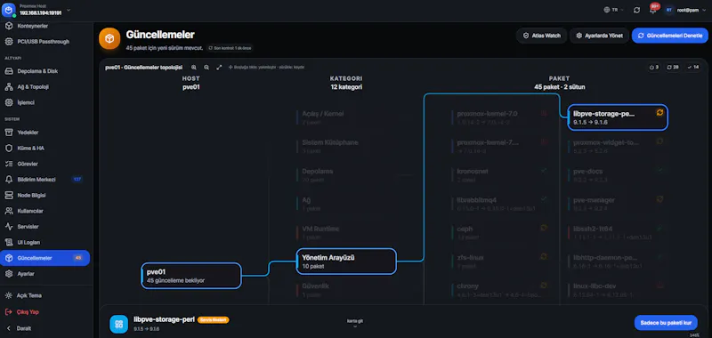
Task: Select the proxmox-widget-to... package node
Action: click(x=618, y=146)
